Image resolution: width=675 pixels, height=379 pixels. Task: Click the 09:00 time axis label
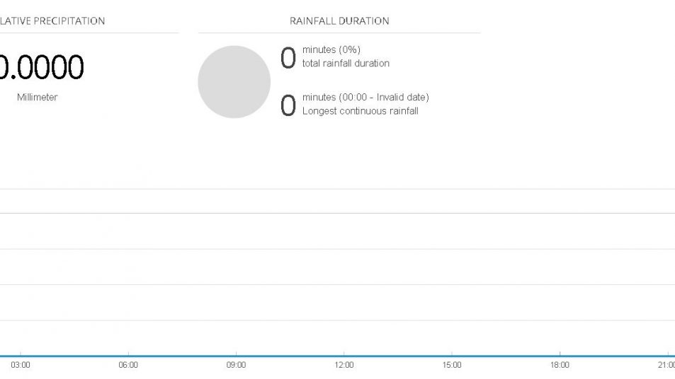(x=236, y=365)
